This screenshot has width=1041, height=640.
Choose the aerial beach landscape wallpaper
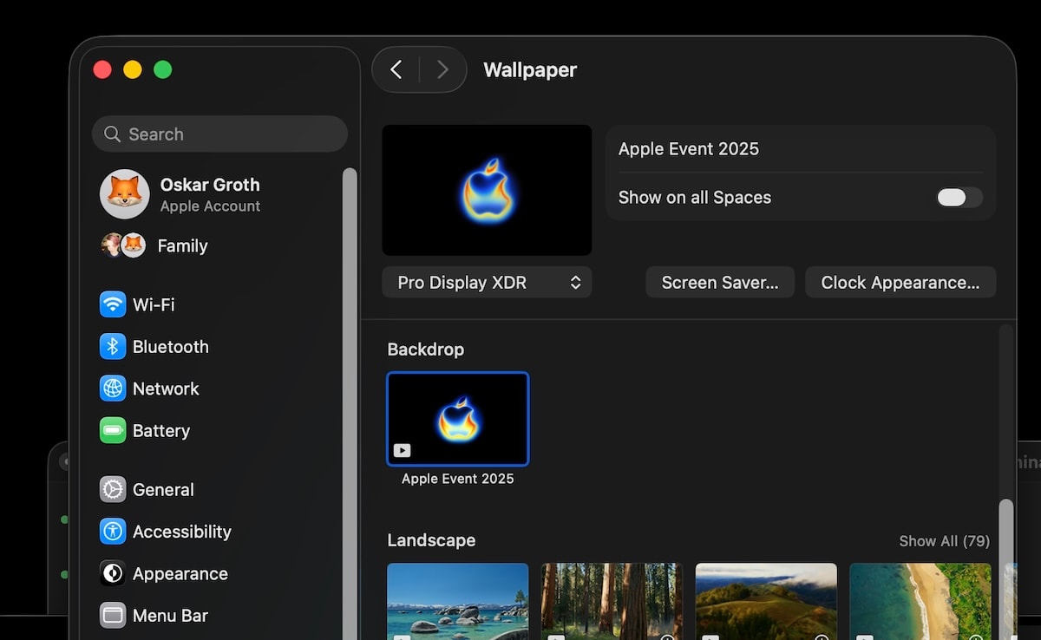coord(920,602)
